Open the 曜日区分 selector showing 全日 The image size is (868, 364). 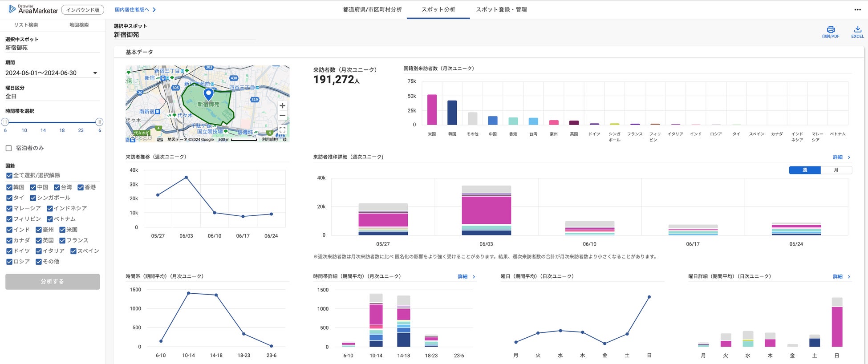point(52,96)
